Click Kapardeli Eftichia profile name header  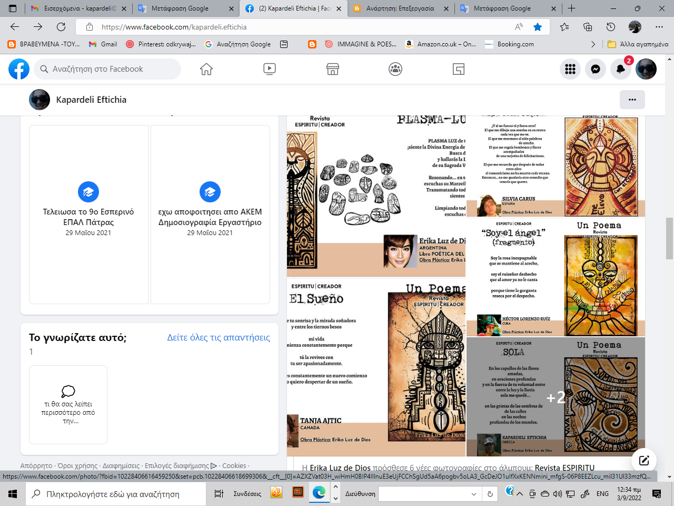pos(91,100)
